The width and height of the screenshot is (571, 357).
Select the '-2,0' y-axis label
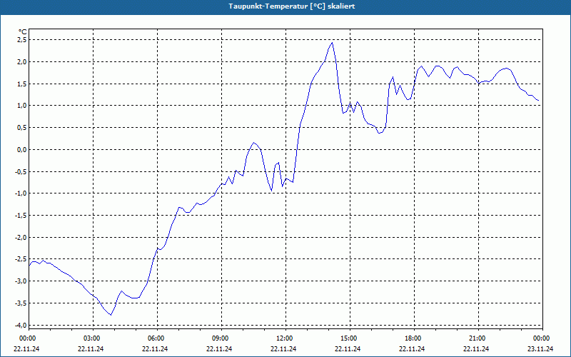21,238
